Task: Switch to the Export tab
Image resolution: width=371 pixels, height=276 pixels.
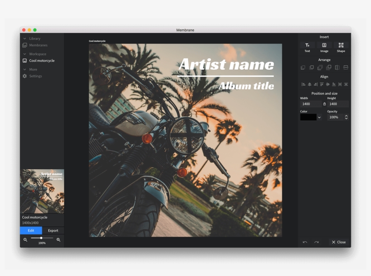Action: (53, 231)
